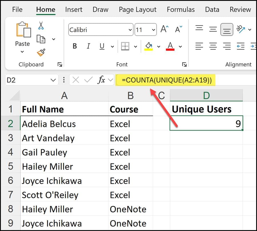The image size is (257, 231).
Task: Click the Copy icon in Clipboard group
Action: [x=41, y=39]
